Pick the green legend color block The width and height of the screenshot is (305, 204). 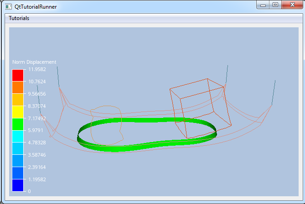tap(18, 124)
